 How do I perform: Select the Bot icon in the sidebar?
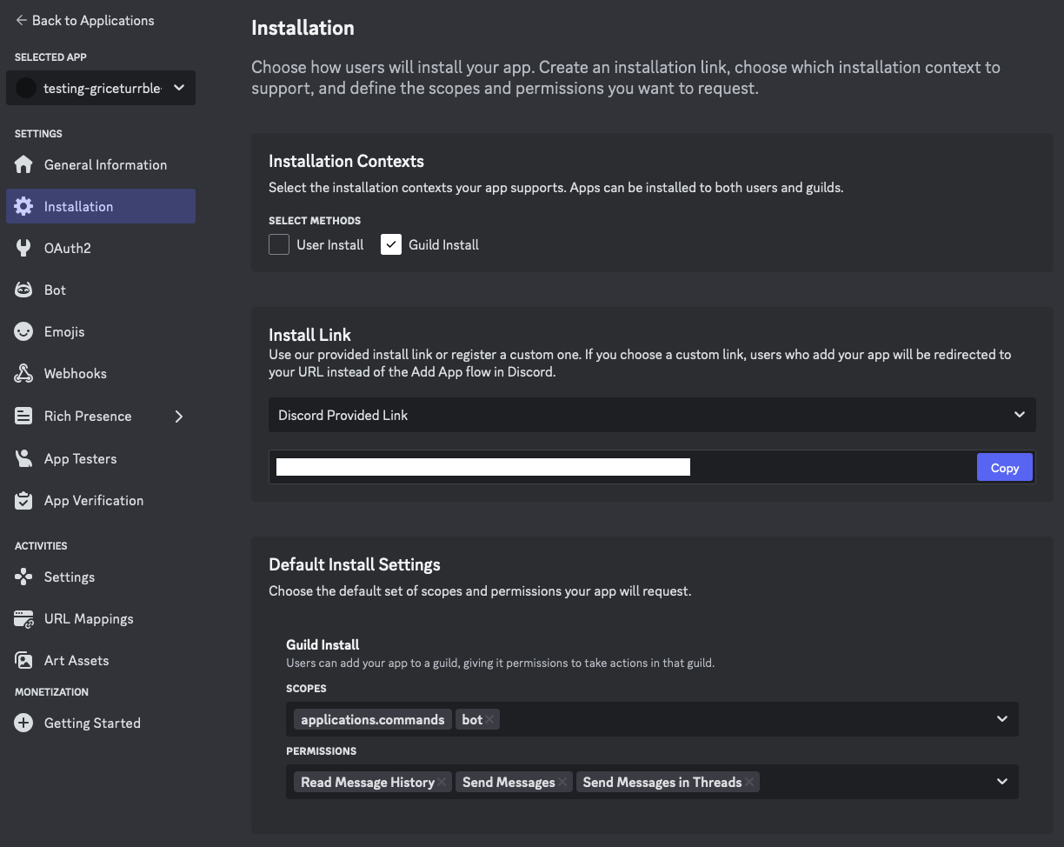pyautogui.click(x=24, y=290)
